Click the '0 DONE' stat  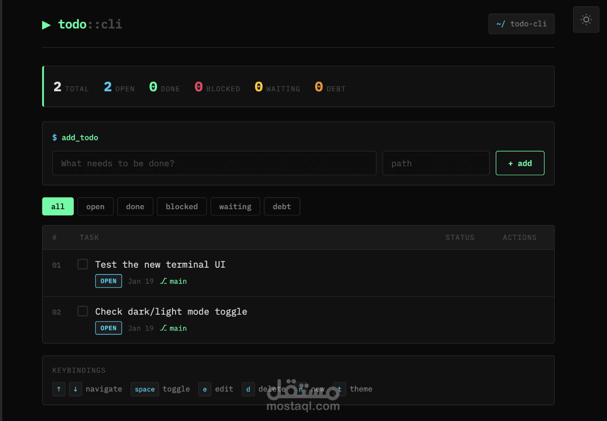(164, 87)
